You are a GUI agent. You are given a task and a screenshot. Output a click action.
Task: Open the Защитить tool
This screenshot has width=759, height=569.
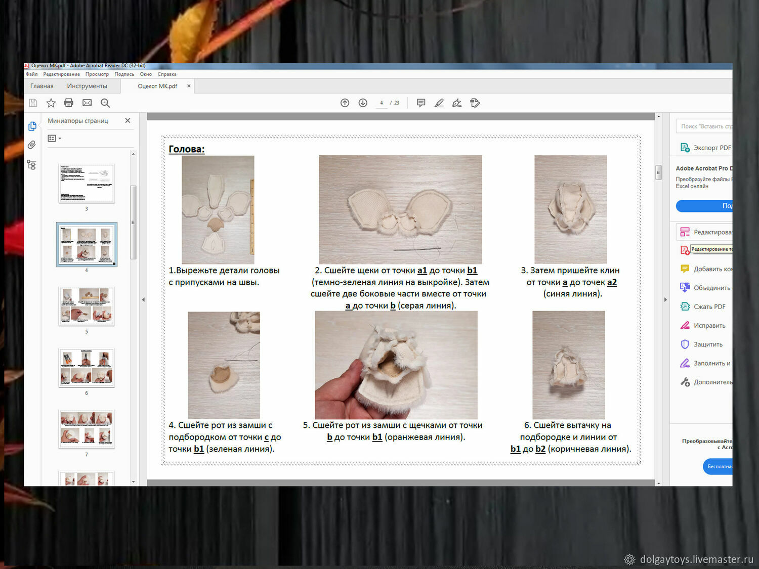pos(702,344)
